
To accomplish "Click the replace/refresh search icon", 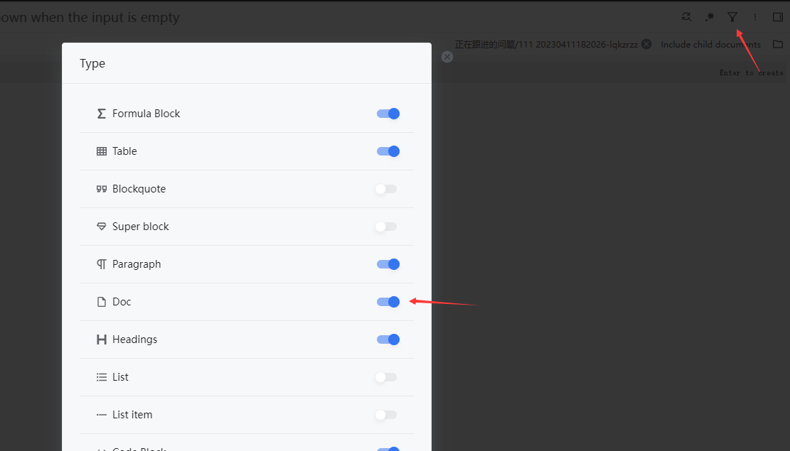I will tap(685, 16).
